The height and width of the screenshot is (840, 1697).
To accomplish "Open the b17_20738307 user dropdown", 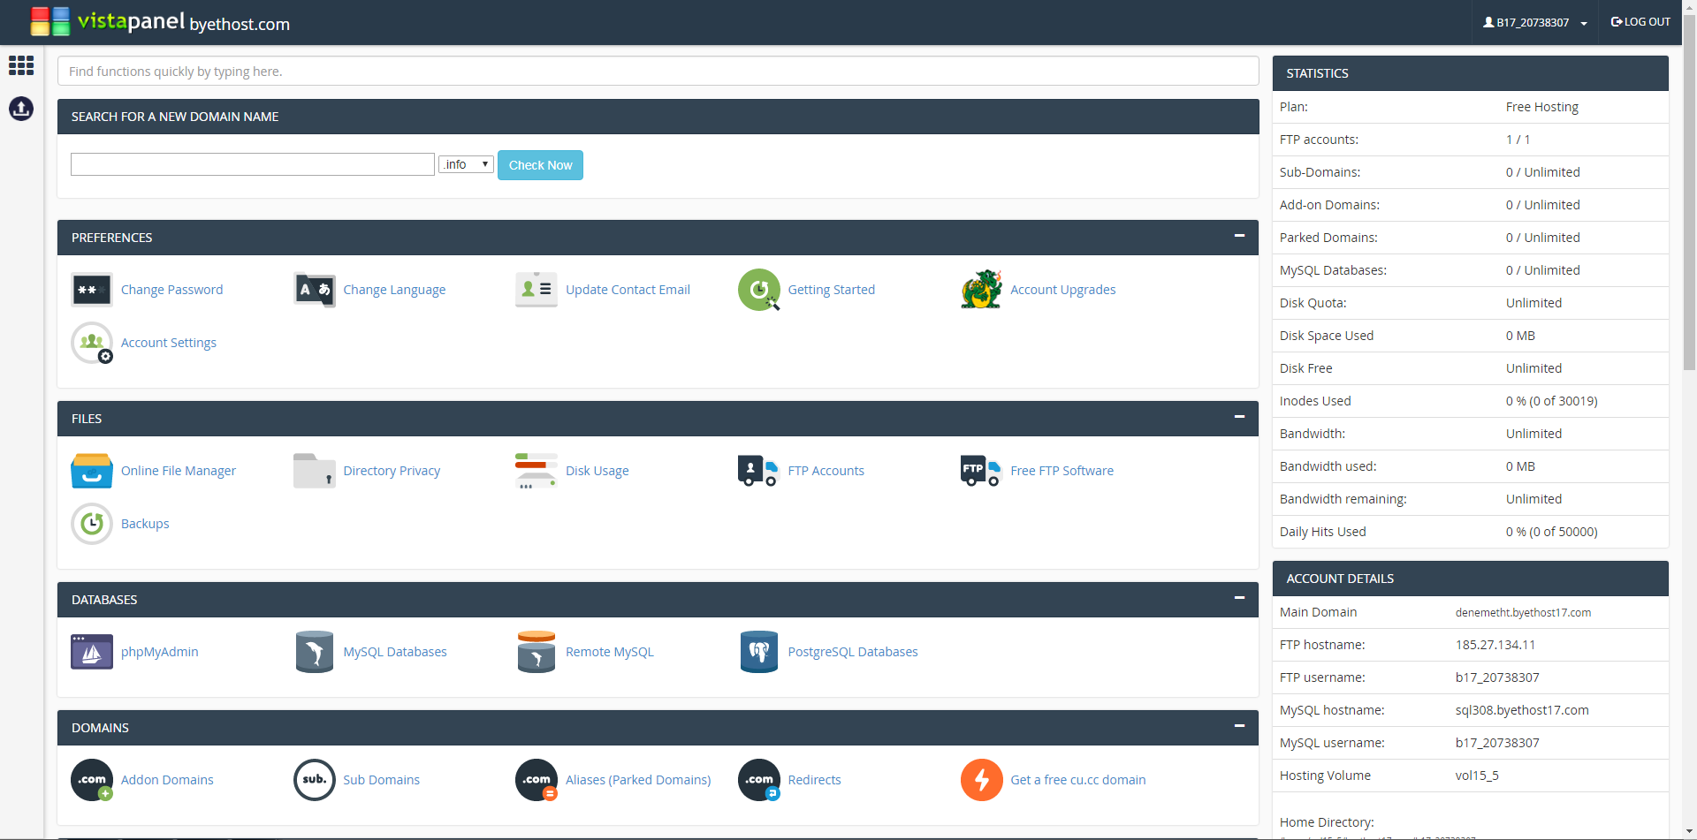I will point(1535,22).
